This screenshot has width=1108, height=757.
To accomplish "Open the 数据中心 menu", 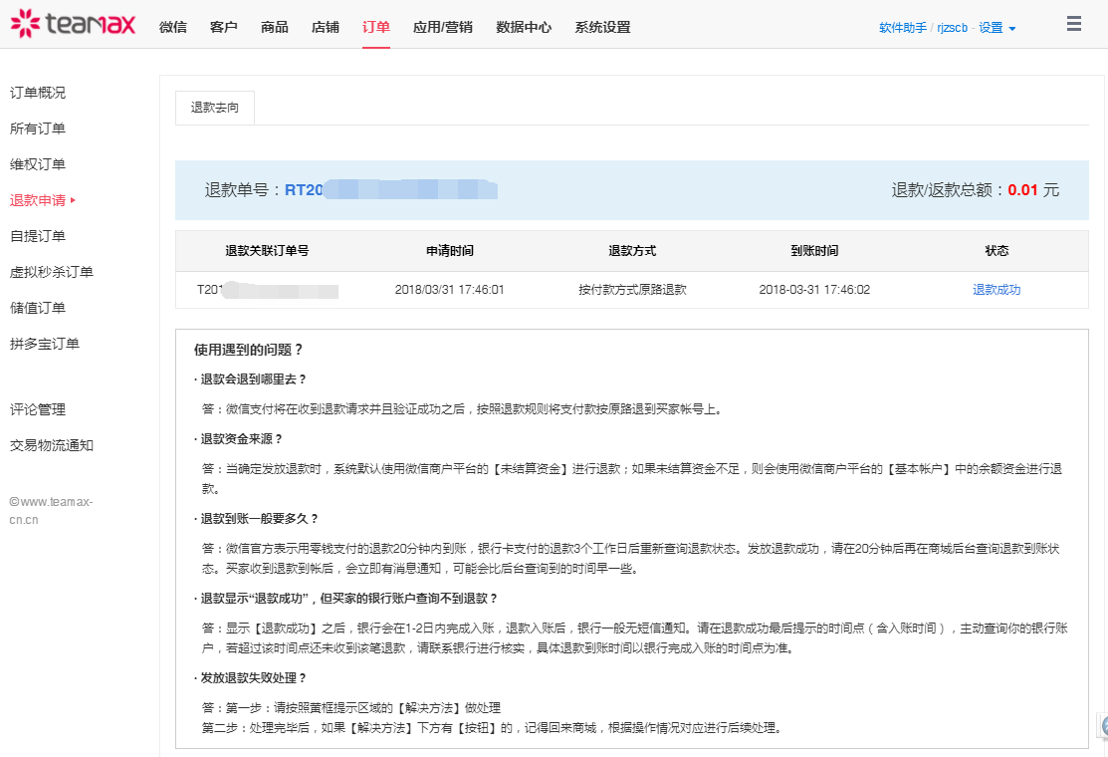I will [x=524, y=27].
